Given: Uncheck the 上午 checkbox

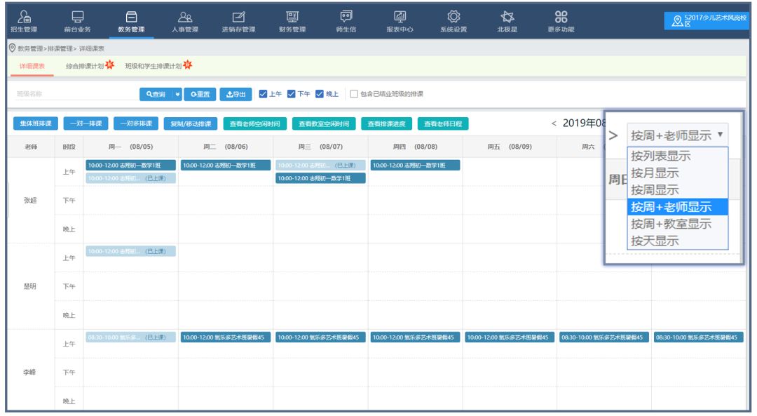Looking at the screenshot, I should click(263, 94).
